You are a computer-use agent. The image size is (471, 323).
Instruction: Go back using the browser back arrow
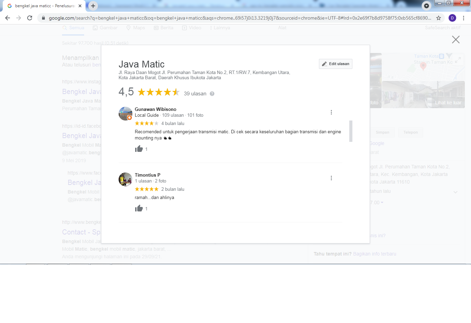8,18
